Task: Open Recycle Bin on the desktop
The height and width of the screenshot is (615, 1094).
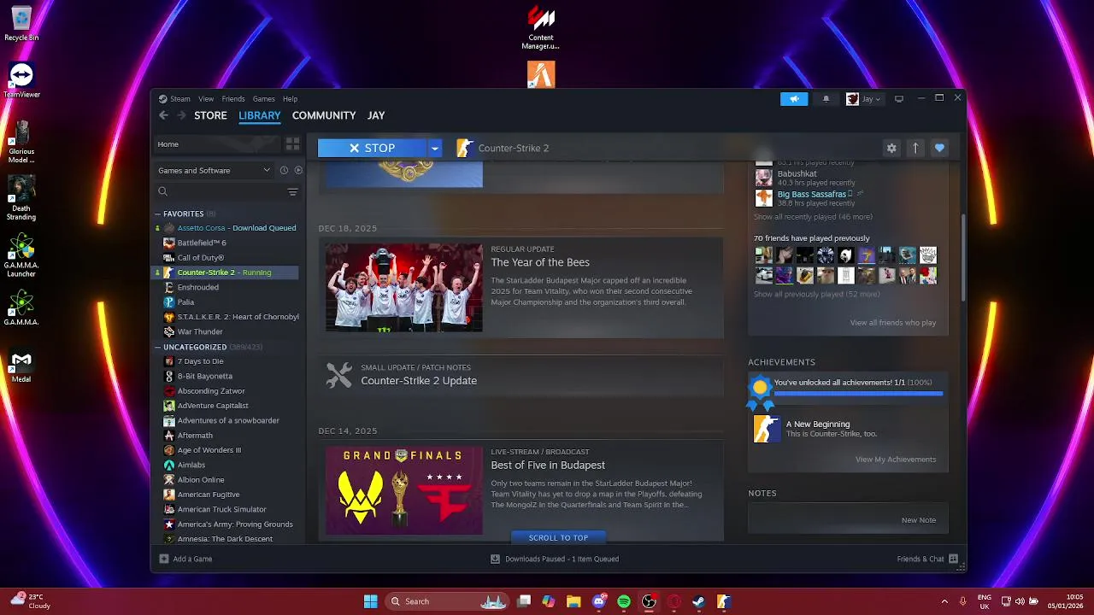Action: pyautogui.click(x=21, y=24)
